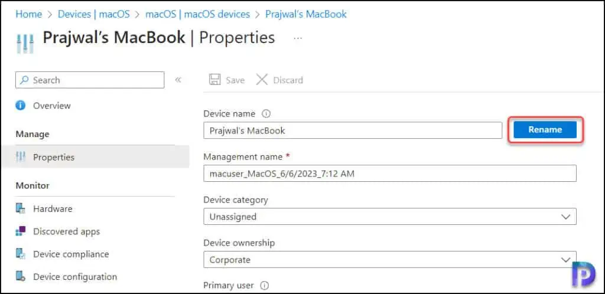
Task: Click the Manage section heading
Action: (32, 134)
